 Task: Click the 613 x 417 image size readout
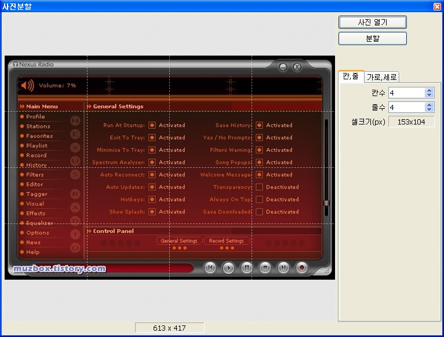(x=169, y=328)
